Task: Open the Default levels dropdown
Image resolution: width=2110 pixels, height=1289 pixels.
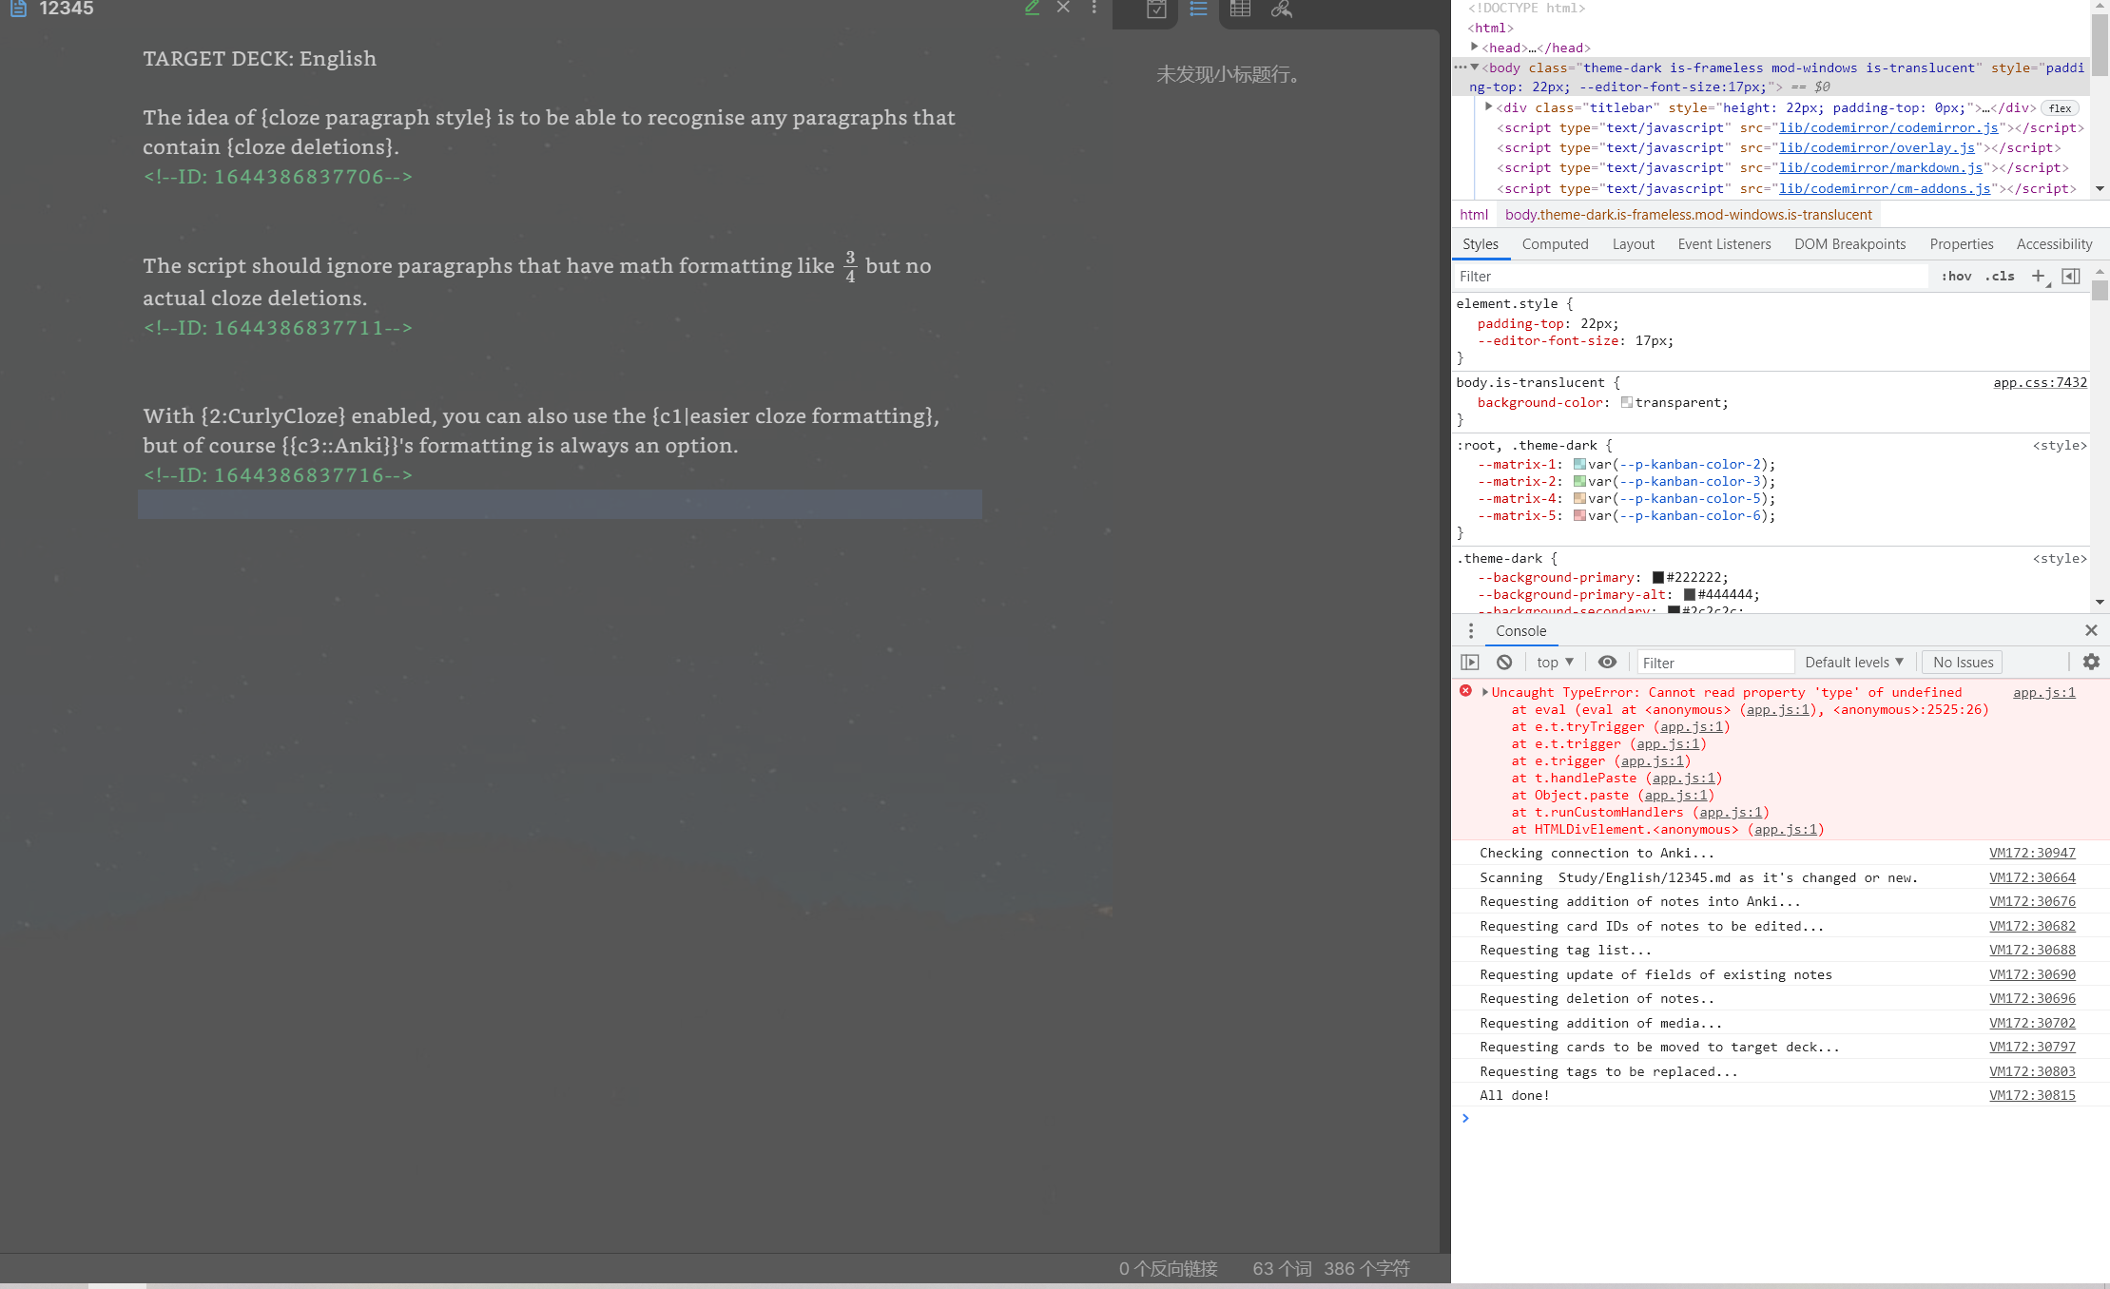Action: 1853,662
